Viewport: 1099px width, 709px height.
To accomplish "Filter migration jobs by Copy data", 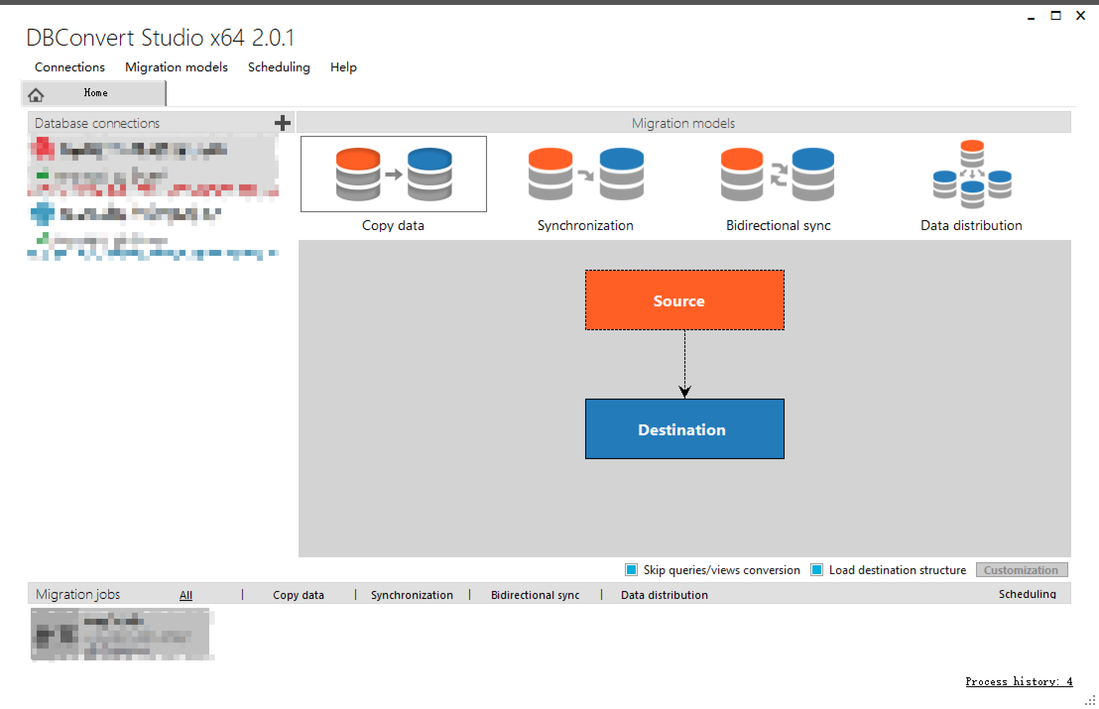I will [x=299, y=595].
